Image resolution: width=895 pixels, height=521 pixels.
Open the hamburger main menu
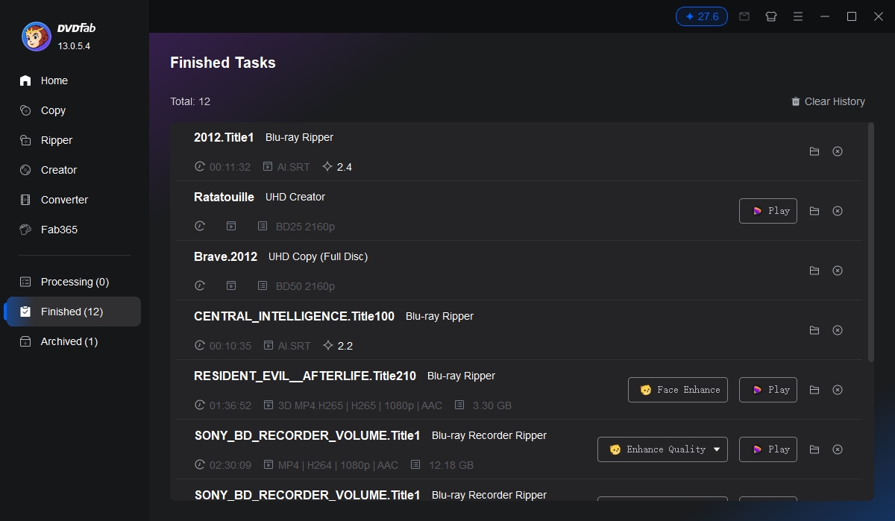click(798, 16)
